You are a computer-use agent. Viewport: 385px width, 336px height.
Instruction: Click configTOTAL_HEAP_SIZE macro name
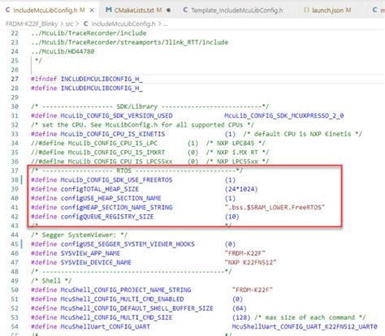(x=100, y=189)
